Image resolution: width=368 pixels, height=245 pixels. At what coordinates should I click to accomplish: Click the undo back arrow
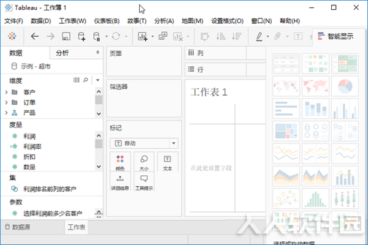coord(35,36)
